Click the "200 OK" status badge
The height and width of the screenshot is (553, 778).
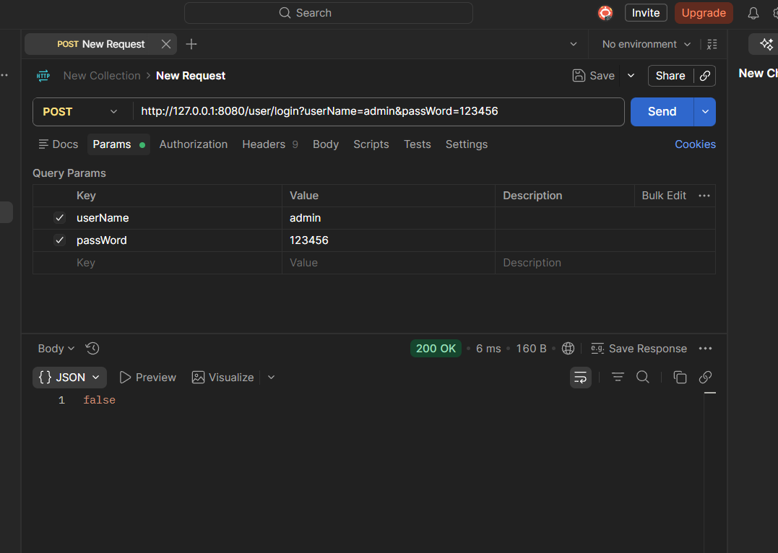click(x=436, y=349)
